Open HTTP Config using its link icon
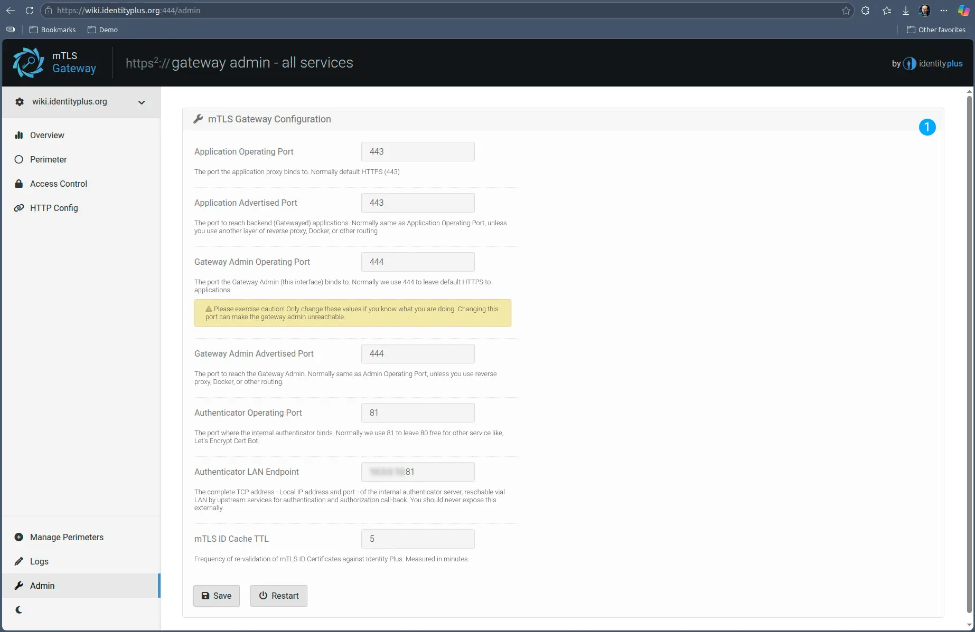 click(19, 208)
